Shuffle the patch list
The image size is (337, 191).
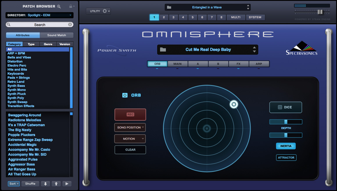tap(30, 183)
